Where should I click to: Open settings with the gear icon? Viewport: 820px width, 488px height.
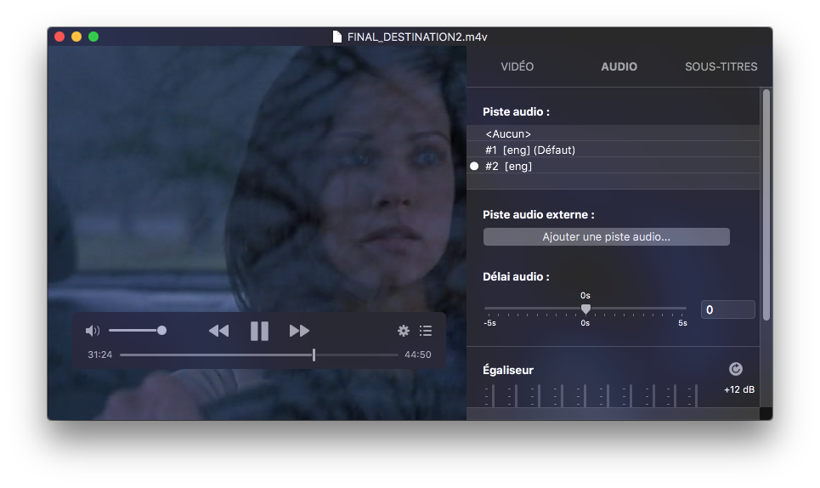(403, 331)
